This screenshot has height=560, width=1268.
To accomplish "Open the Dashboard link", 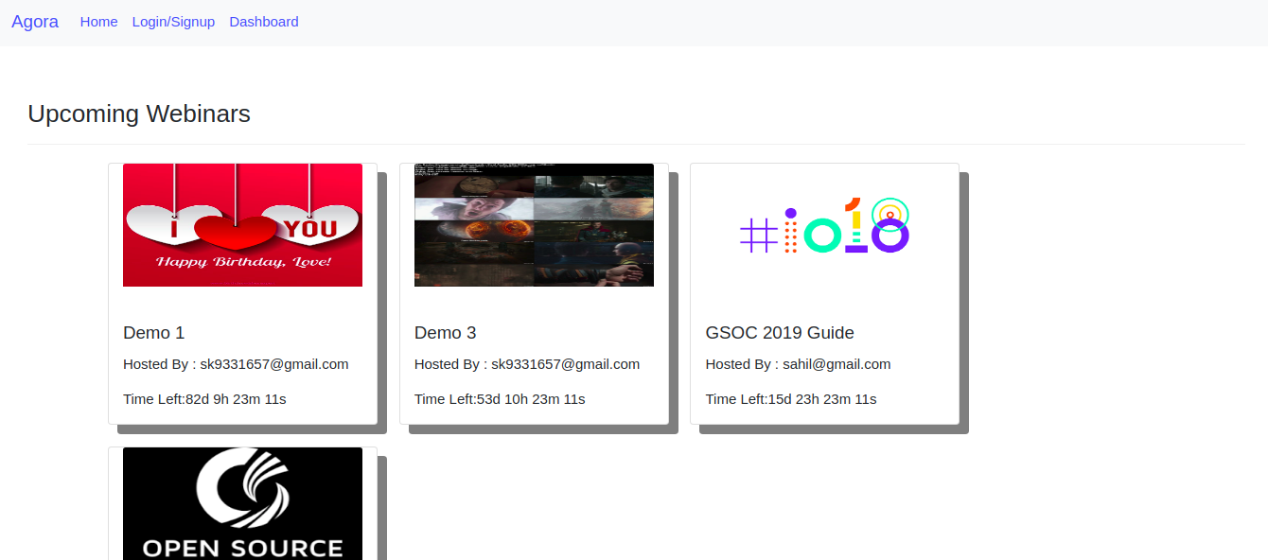I will click(x=264, y=22).
